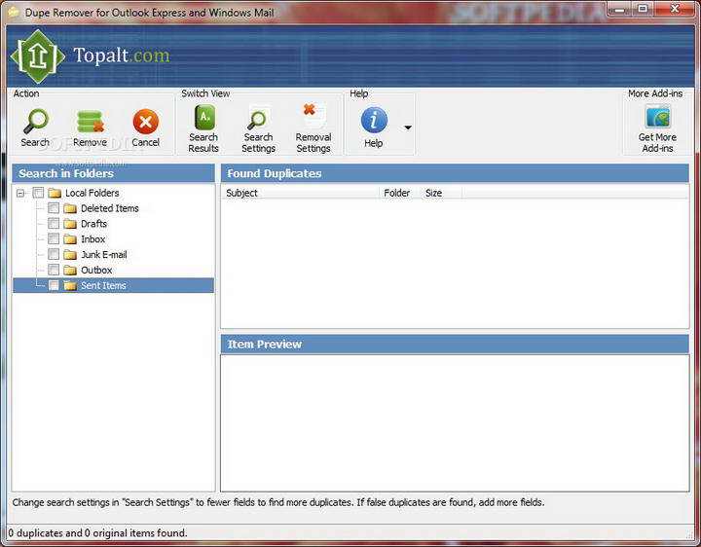Image resolution: width=701 pixels, height=547 pixels.
Task: Toggle the Sent Items checkbox
Action: pyautogui.click(x=54, y=285)
